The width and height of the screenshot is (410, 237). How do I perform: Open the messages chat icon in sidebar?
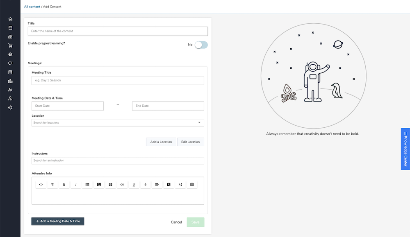(x=10, y=63)
